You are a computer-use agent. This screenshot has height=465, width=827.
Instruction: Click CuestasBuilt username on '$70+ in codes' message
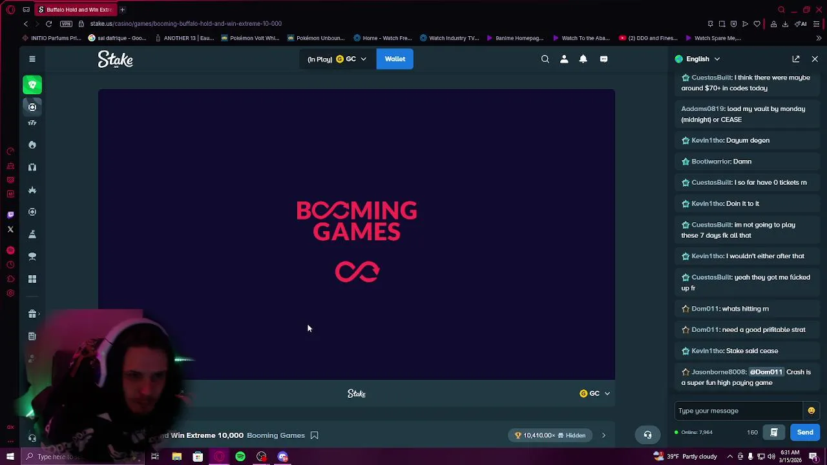711,77
